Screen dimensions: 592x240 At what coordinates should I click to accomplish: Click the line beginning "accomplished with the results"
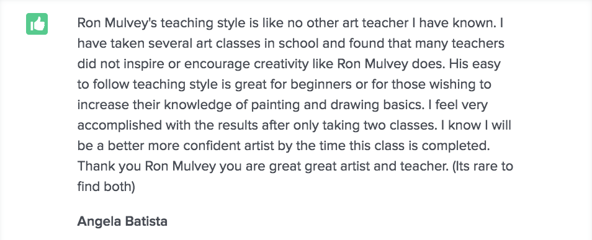[x=294, y=125]
